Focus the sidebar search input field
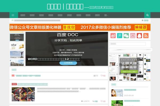Image resolution: width=160 pixels, height=106 pixels. [x=127, y=44]
